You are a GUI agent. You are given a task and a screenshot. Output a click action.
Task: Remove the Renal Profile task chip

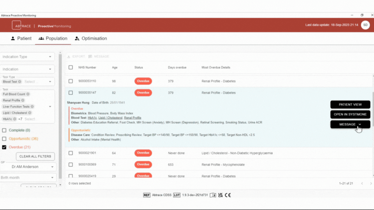pos(23,100)
